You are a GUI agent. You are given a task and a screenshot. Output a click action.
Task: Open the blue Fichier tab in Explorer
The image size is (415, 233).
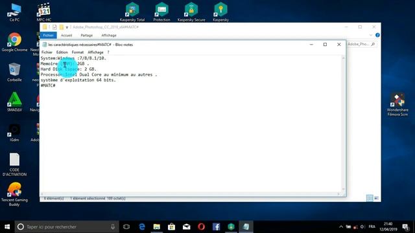pyautogui.click(x=48, y=35)
